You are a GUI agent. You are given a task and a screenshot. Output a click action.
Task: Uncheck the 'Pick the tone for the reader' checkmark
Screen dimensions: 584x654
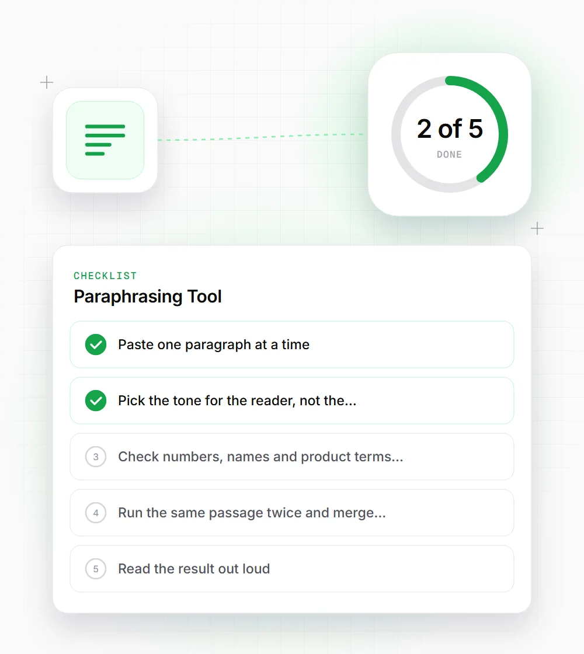(96, 401)
